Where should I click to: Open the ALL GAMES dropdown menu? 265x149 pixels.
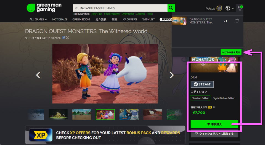click(38, 19)
